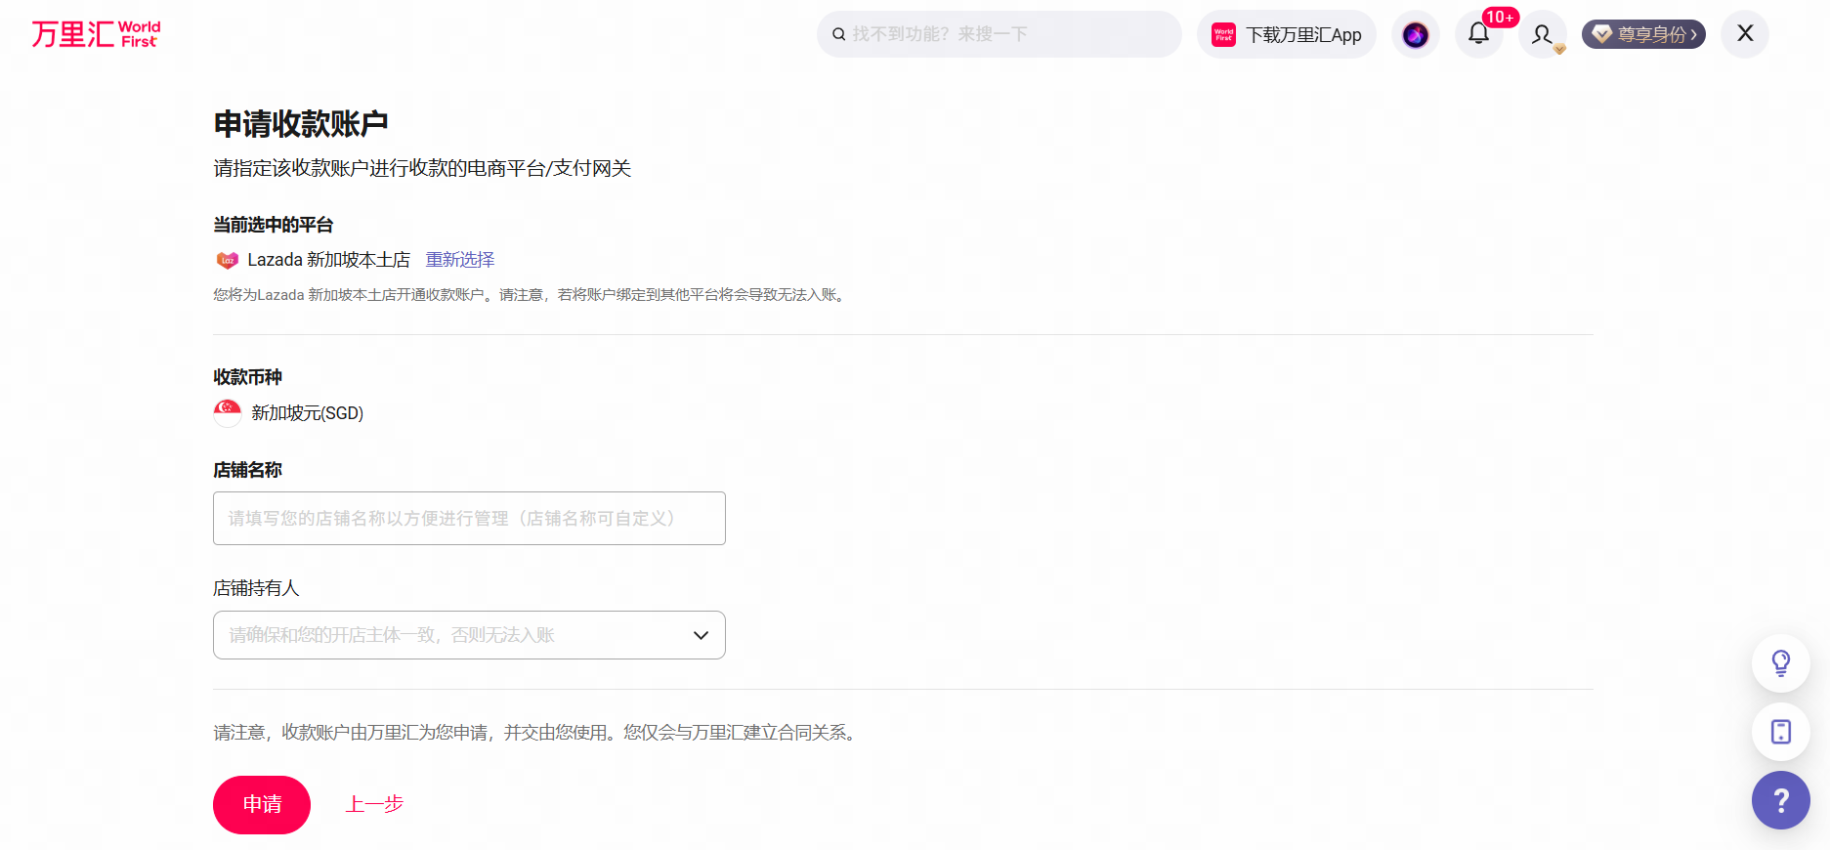Open the user profile icon
This screenshot has width=1830, height=850.
(1542, 35)
